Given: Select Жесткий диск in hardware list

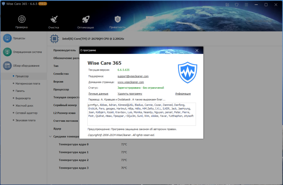Looking at the screenshot, I should pyautogui.click(x=24, y=106).
